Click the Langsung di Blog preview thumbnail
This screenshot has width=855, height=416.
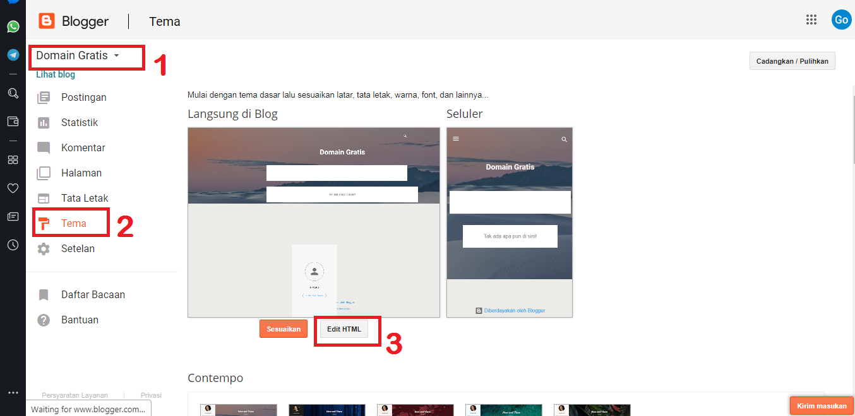(x=314, y=222)
